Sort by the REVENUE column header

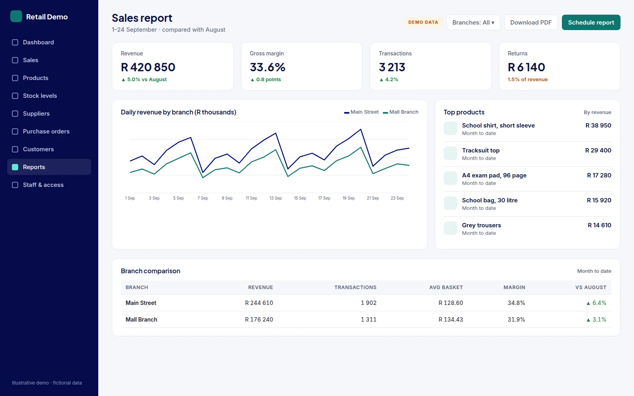(x=261, y=287)
